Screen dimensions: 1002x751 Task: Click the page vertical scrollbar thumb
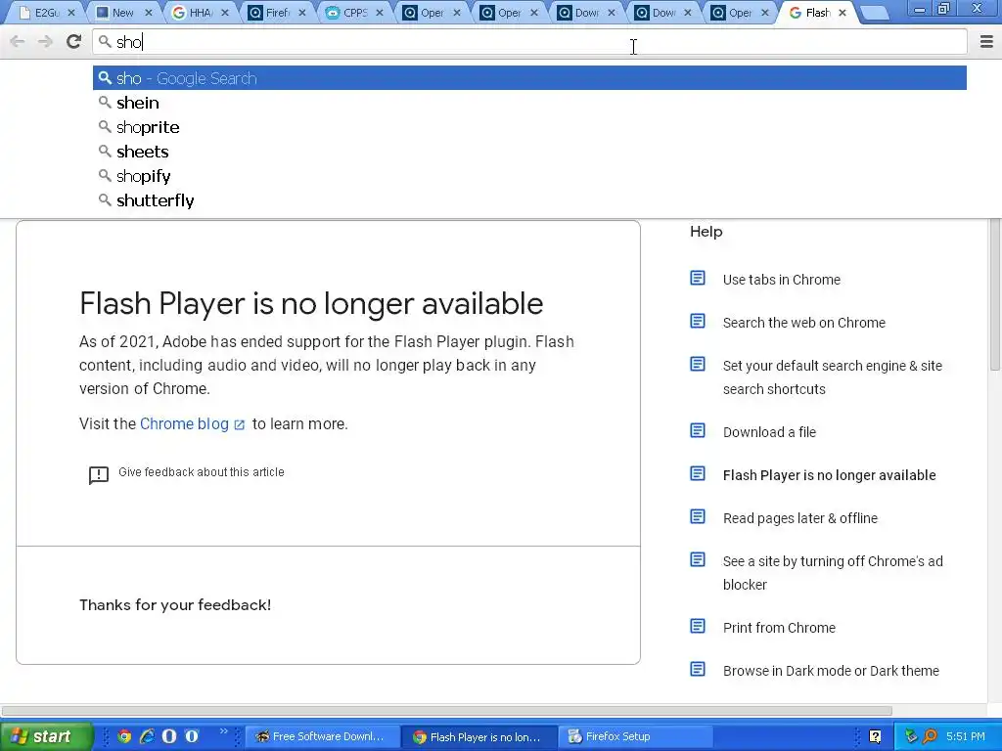click(x=995, y=293)
